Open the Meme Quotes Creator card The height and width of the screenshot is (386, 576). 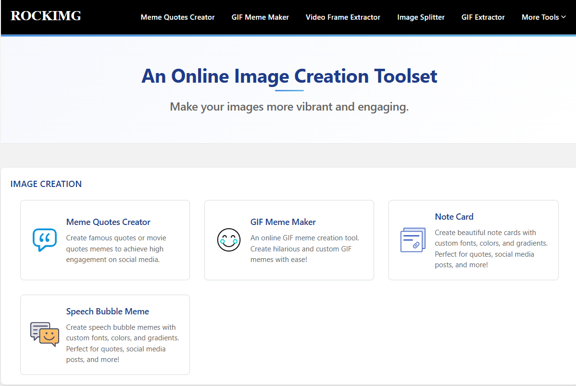click(108, 222)
